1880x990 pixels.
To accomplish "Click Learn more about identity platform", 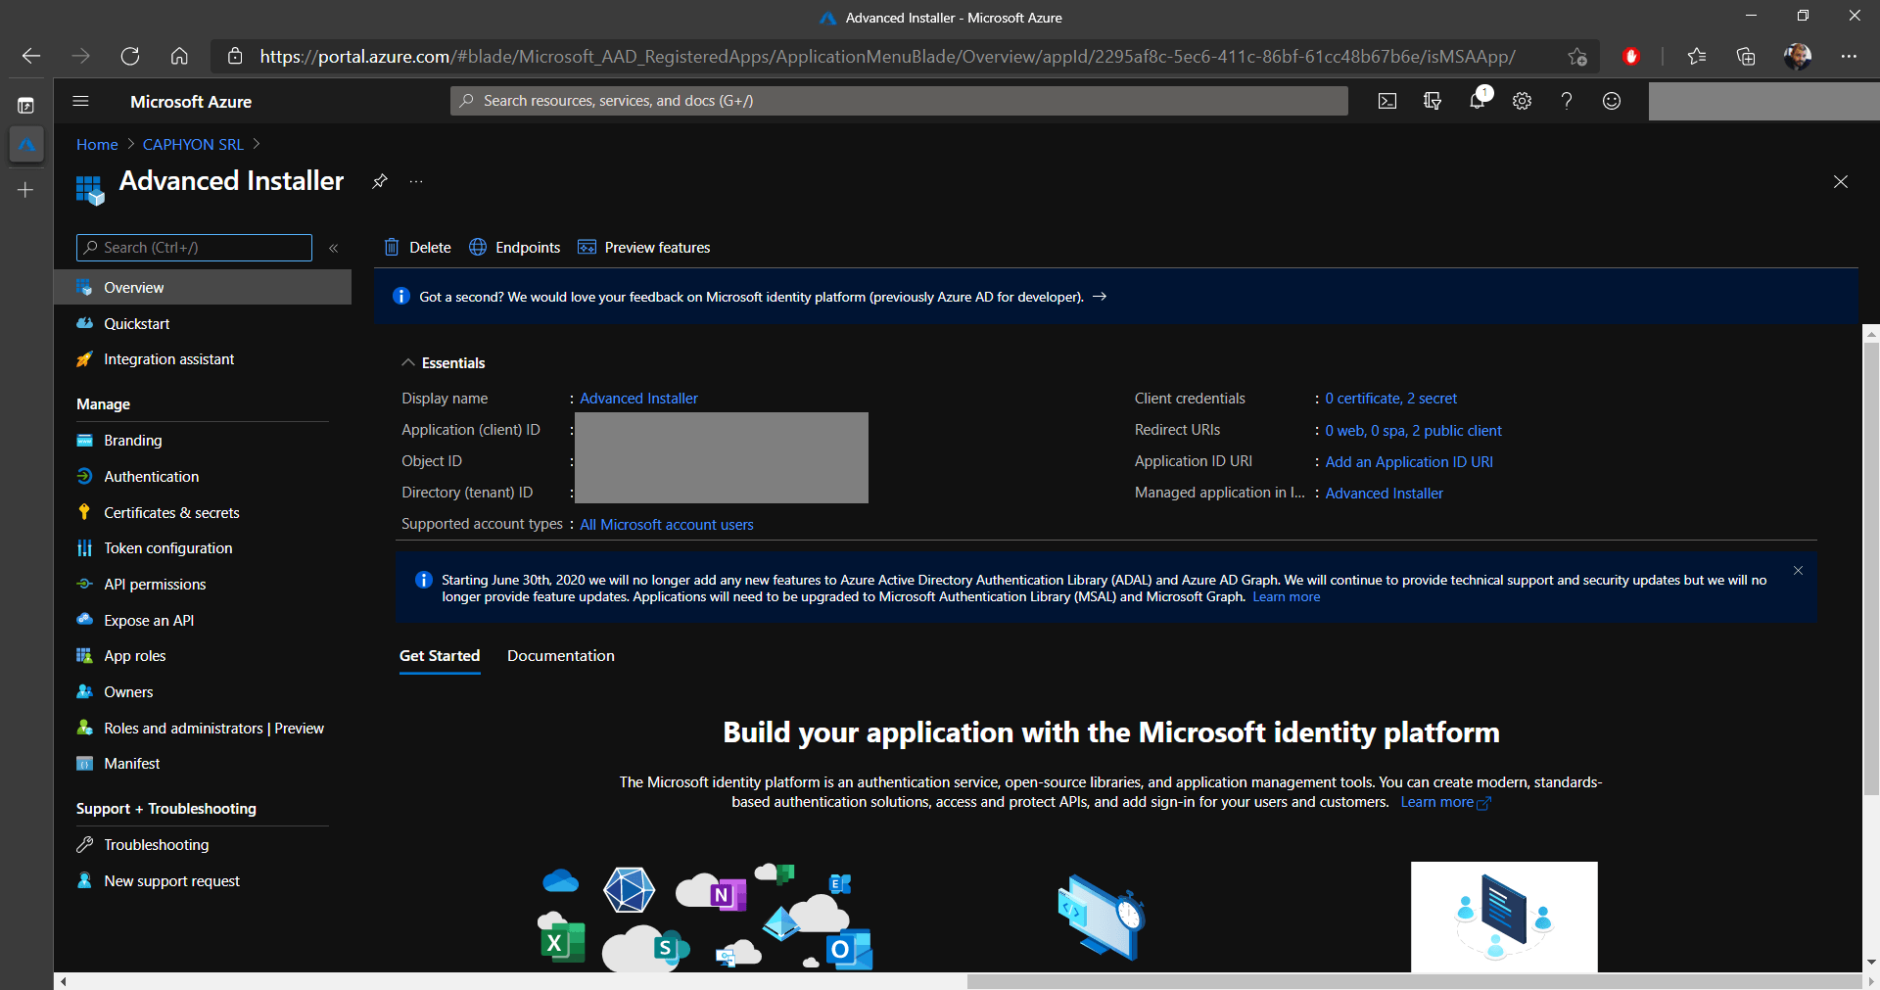I will click(x=1445, y=802).
